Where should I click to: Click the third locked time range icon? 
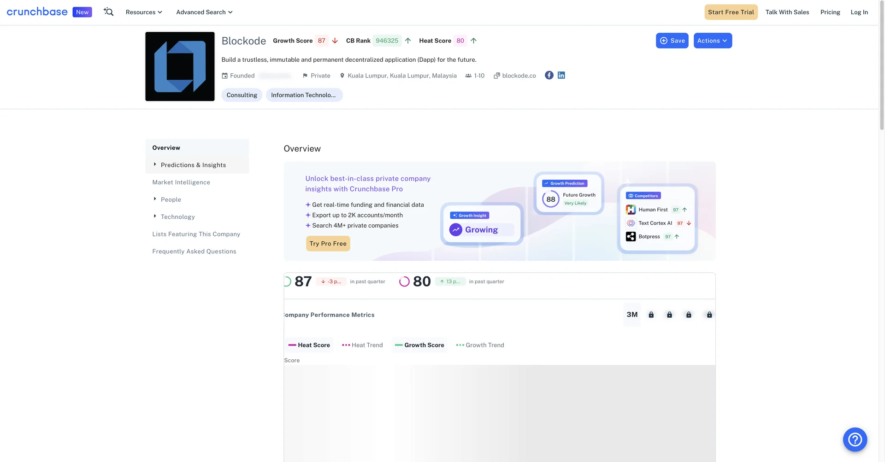click(689, 315)
